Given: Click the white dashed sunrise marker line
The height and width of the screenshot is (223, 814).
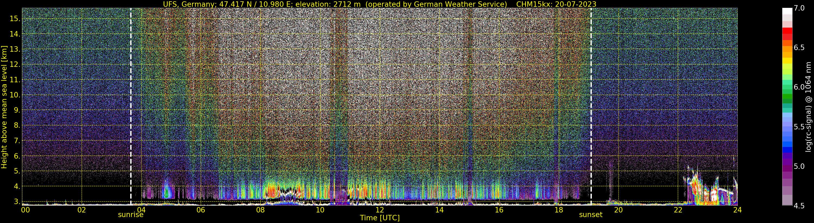Looking at the screenshot, I should click(130, 107).
